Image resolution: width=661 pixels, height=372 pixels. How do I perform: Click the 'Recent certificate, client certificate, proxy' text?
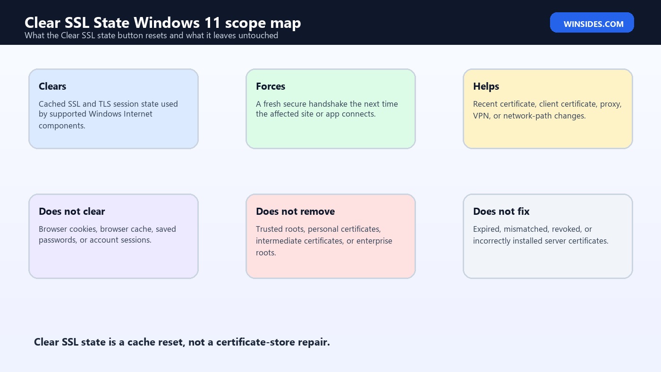coord(547,110)
